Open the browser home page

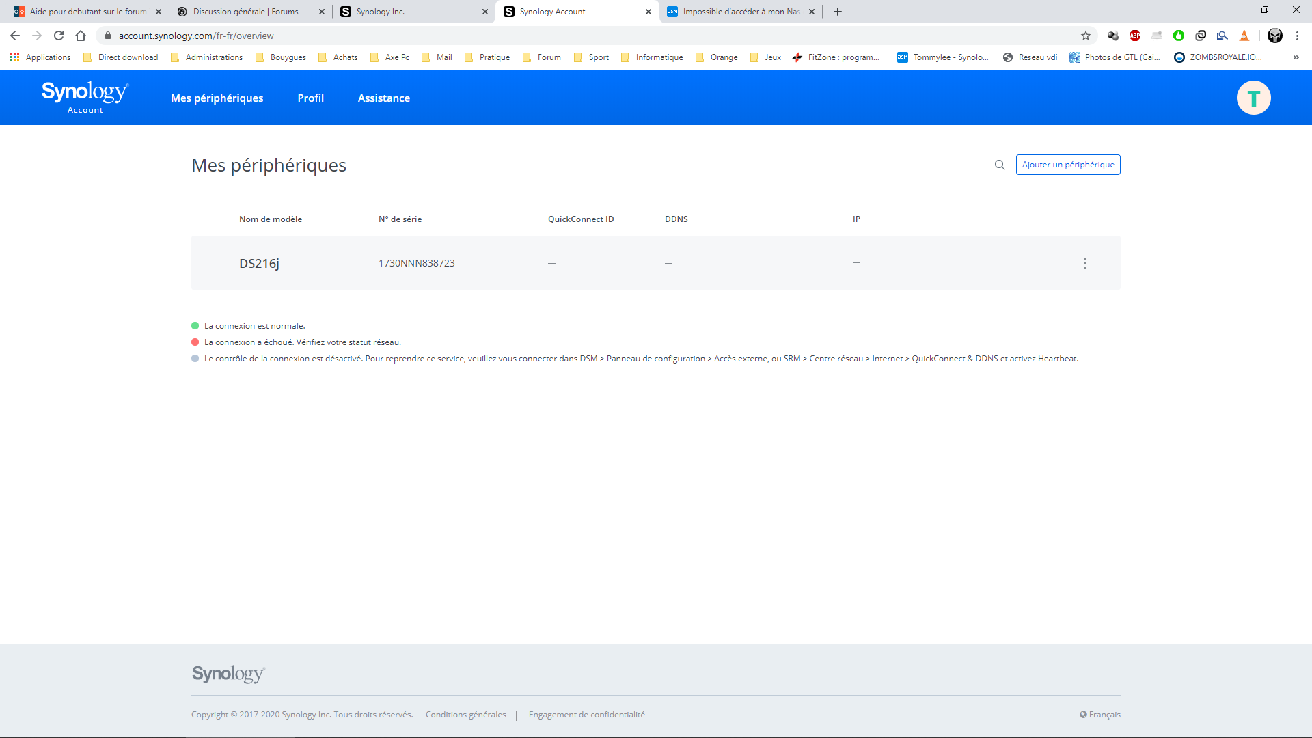(x=81, y=36)
